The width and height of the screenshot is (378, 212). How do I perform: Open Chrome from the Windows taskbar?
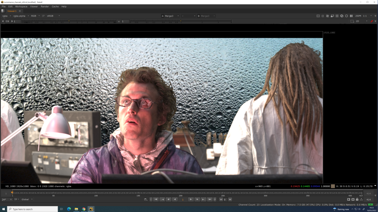84,209
